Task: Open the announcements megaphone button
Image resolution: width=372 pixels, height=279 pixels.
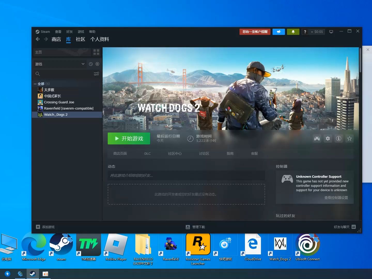Action: (279, 32)
